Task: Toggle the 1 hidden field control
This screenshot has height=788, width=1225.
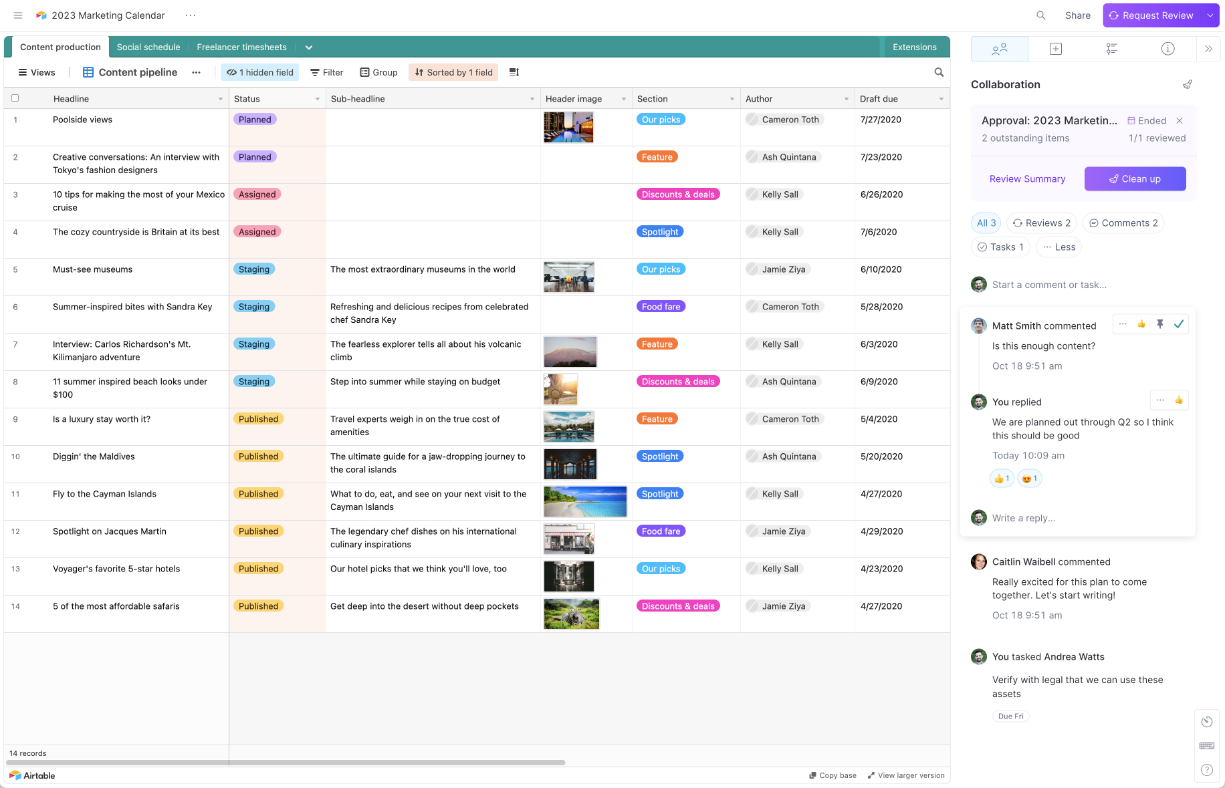Action: [x=260, y=72]
